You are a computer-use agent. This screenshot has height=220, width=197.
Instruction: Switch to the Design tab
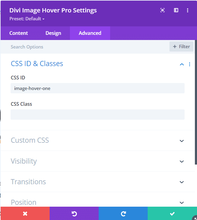[53, 33]
